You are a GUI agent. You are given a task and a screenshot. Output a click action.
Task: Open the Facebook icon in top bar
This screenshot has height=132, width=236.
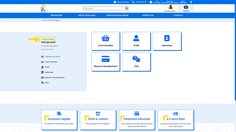191,2
